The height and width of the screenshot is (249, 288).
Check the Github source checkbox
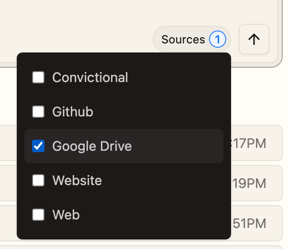pyautogui.click(x=38, y=112)
